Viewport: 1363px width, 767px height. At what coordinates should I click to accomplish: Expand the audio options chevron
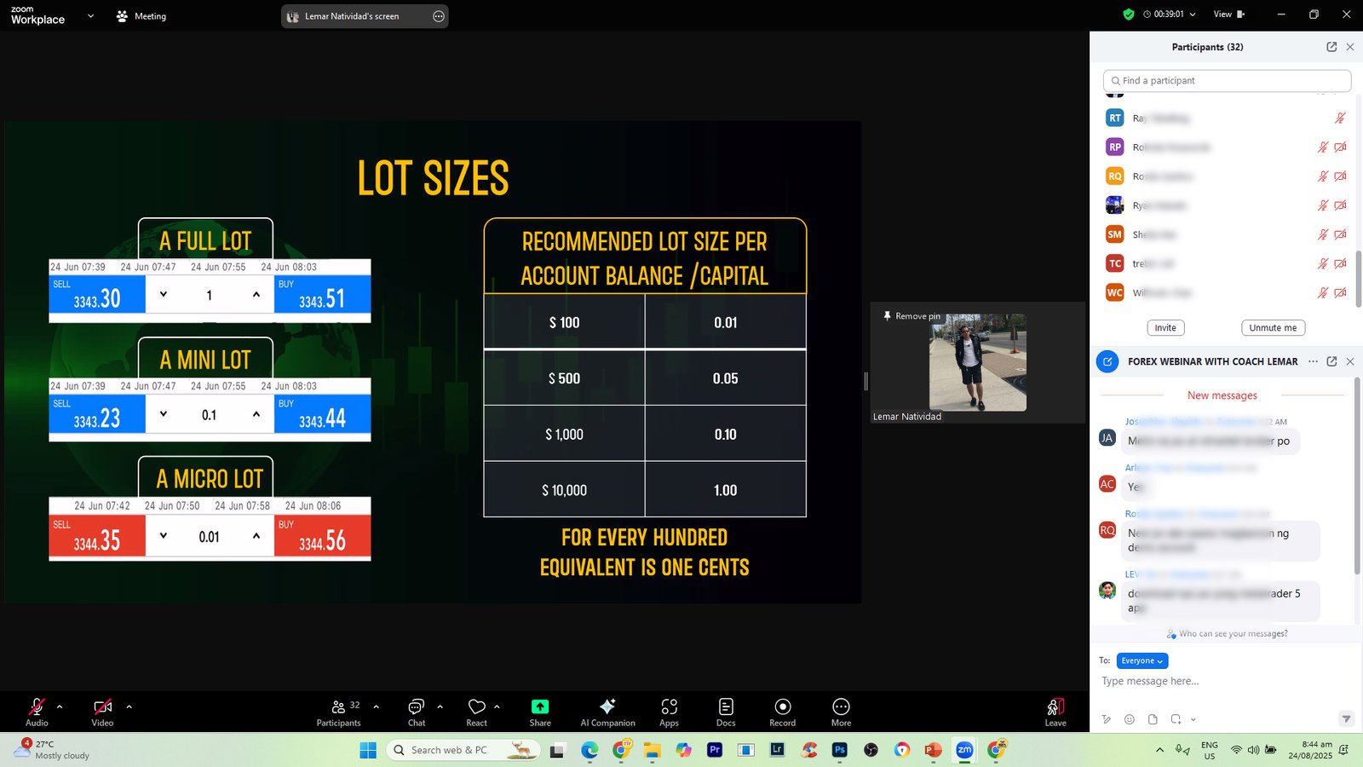[60, 706]
